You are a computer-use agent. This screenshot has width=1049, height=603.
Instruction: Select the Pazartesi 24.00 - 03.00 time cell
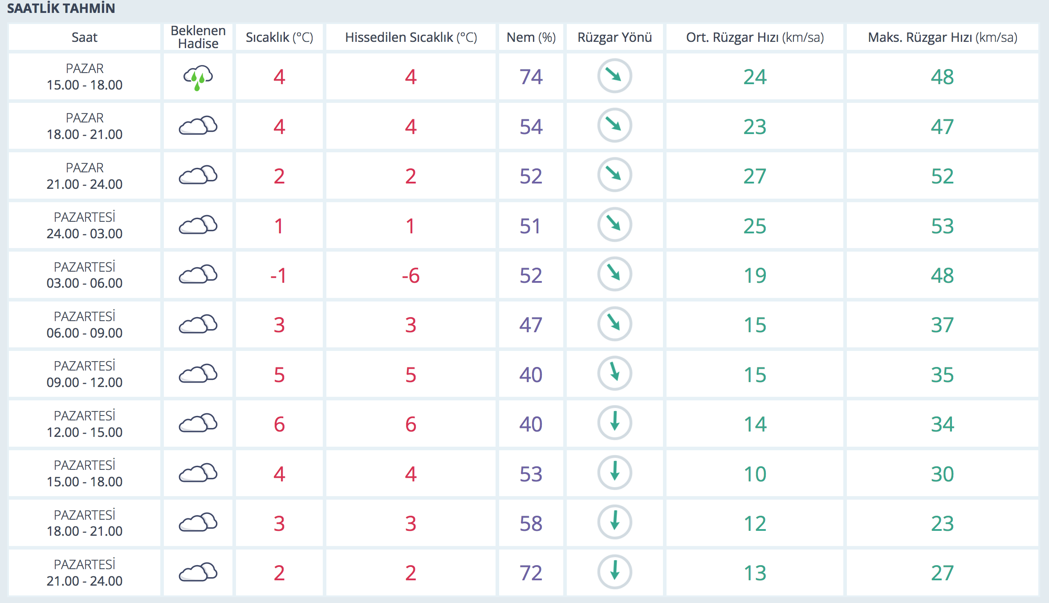[x=84, y=225]
